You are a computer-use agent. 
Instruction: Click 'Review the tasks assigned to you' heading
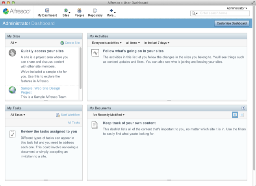49,132
